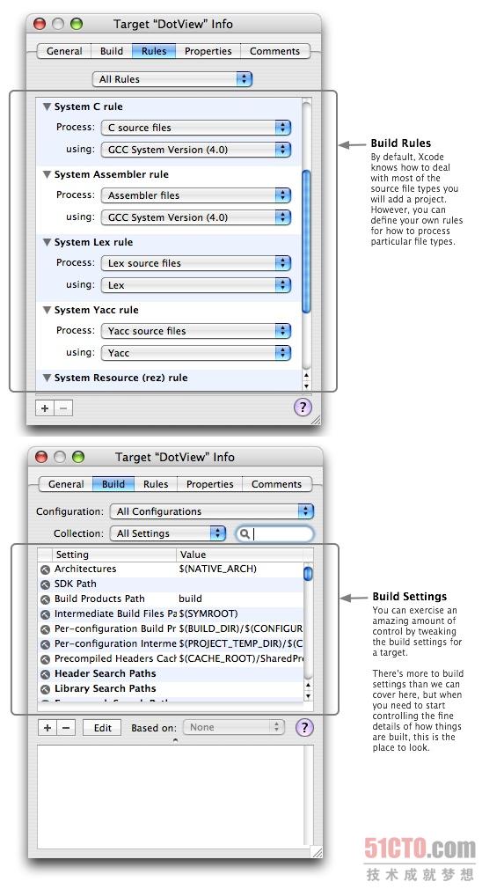Click the Edit button

tap(103, 727)
